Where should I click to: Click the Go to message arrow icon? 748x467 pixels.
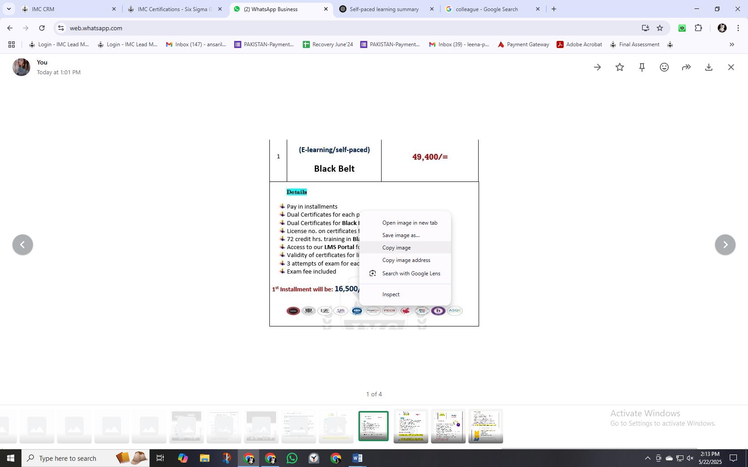coord(598,67)
